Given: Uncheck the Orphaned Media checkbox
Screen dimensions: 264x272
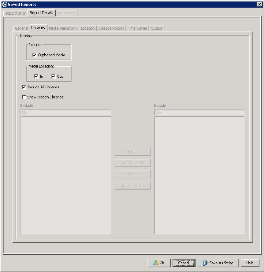Looking at the screenshot, I should (34, 55).
